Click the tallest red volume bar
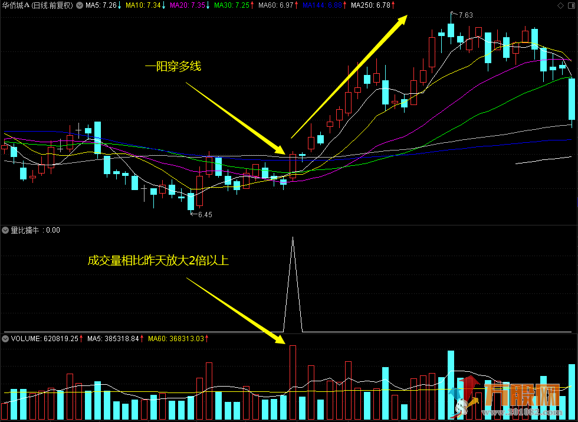 [293, 383]
